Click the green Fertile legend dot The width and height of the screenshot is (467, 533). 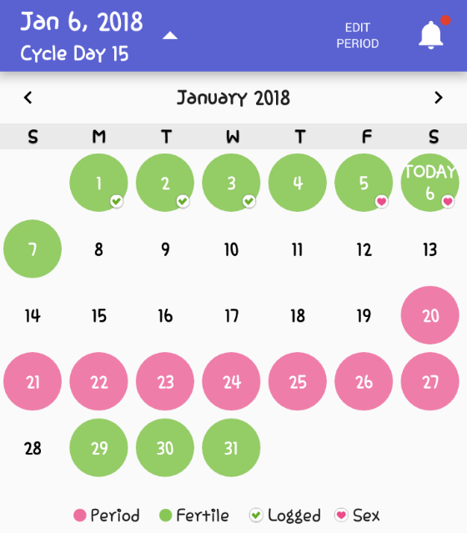[165, 515]
